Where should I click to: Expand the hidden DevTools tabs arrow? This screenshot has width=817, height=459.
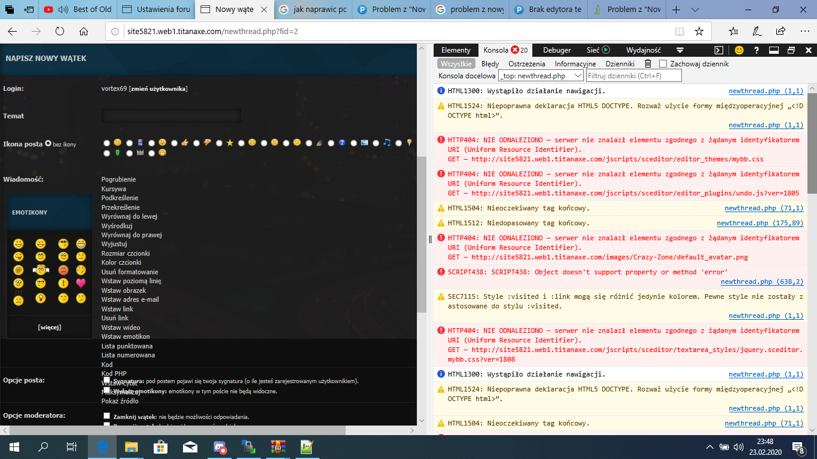pos(680,50)
